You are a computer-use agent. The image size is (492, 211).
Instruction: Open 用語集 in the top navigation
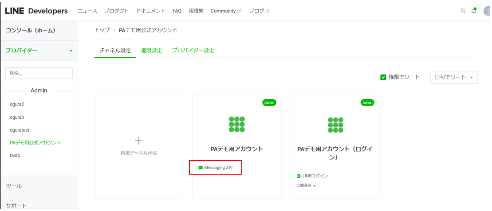pos(196,11)
